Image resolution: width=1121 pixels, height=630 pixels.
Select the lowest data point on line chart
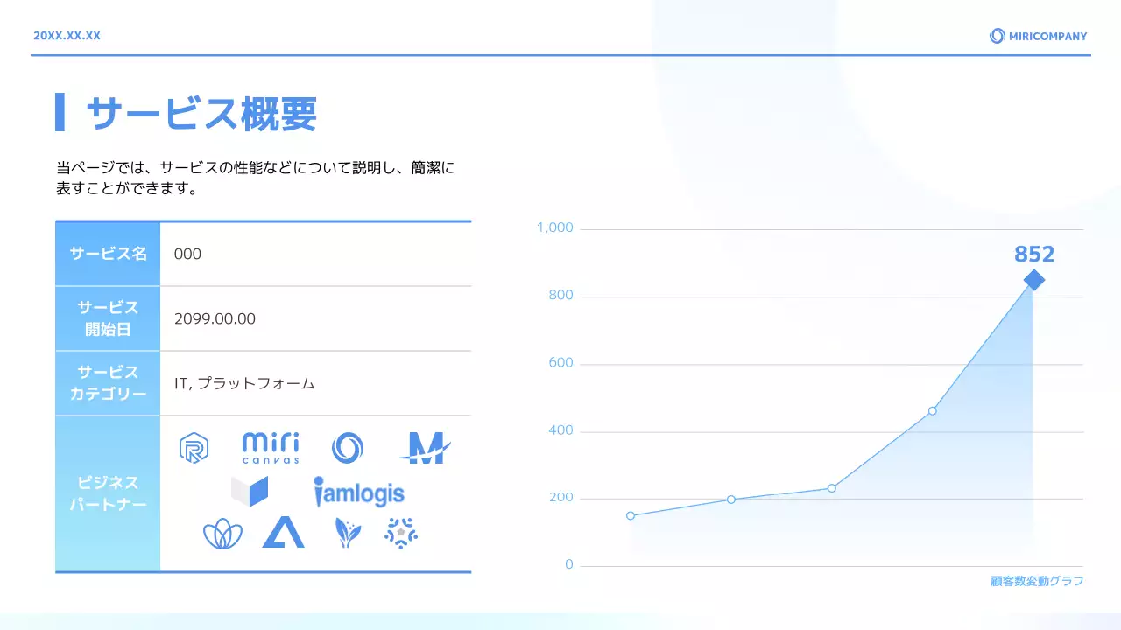click(631, 515)
